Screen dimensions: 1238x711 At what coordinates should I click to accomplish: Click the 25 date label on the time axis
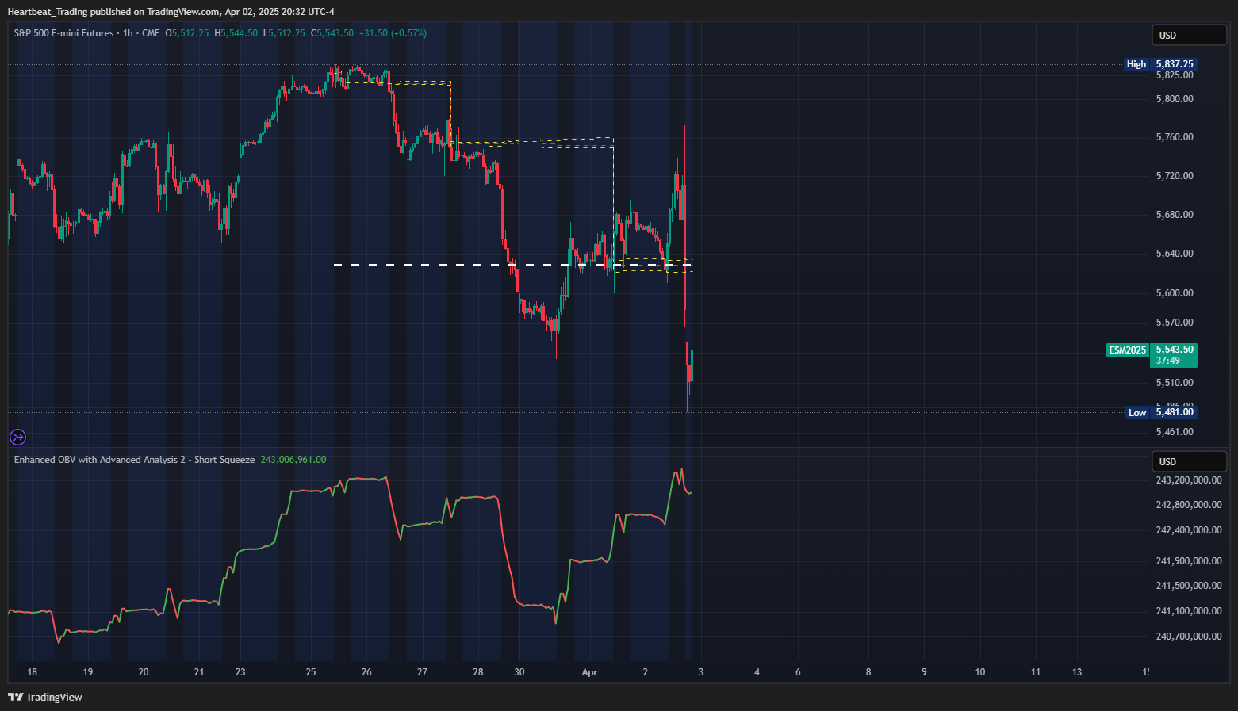[x=311, y=672]
